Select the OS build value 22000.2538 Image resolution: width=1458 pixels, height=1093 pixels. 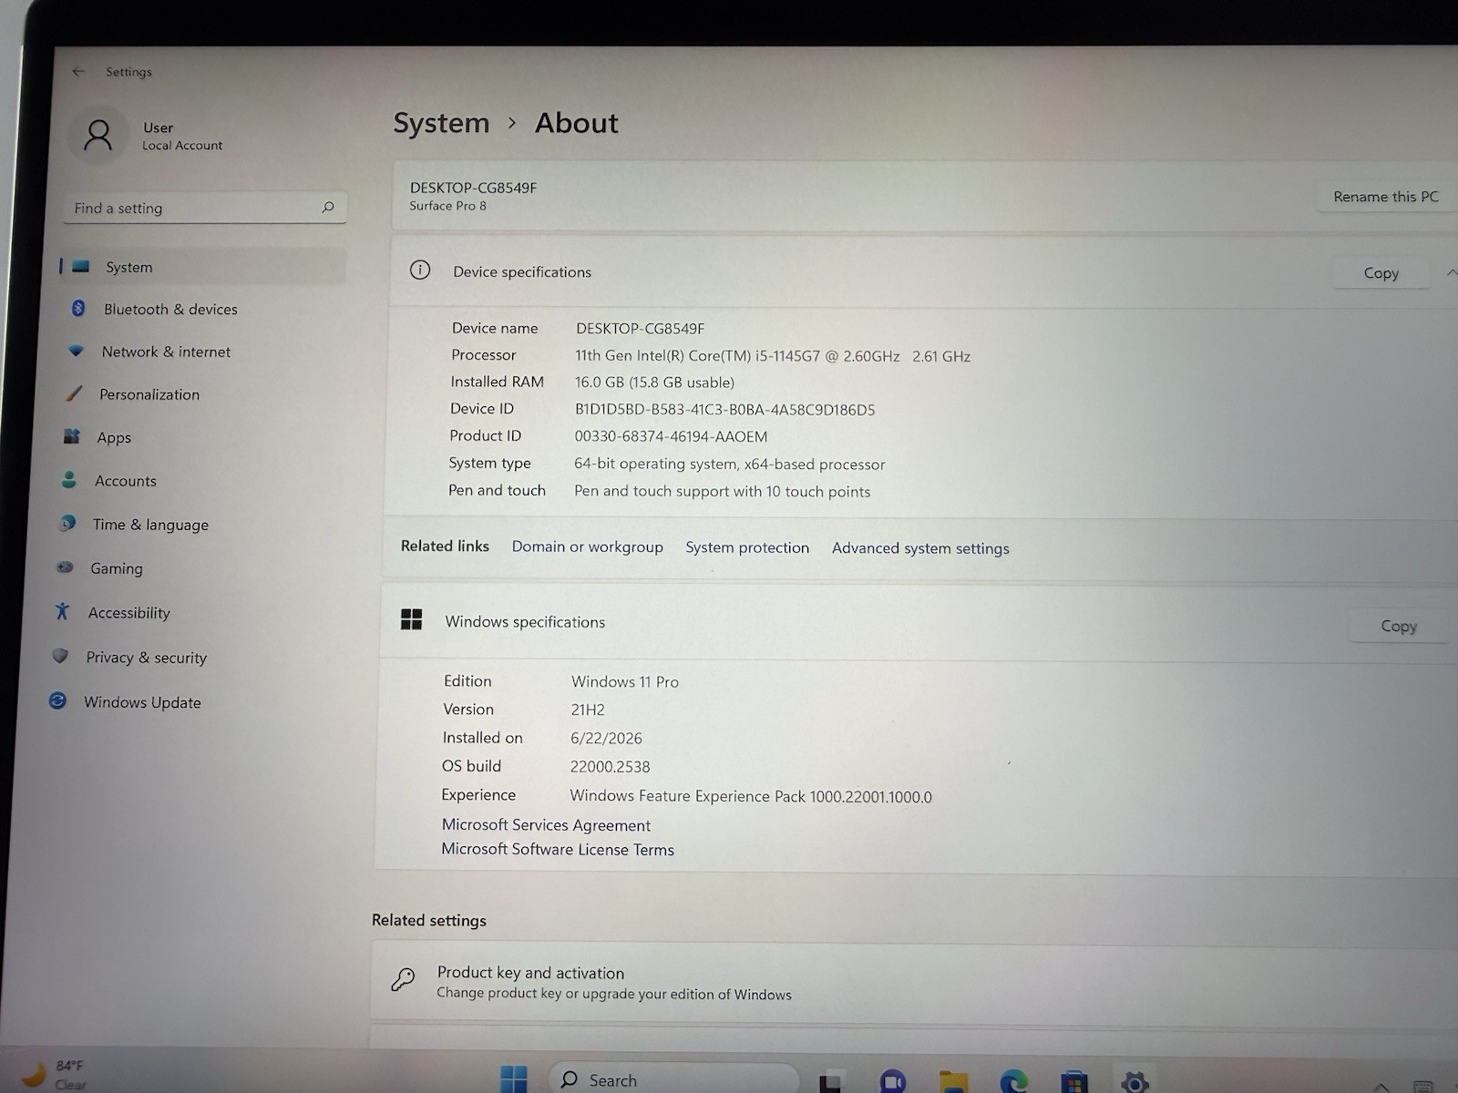(x=610, y=767)
